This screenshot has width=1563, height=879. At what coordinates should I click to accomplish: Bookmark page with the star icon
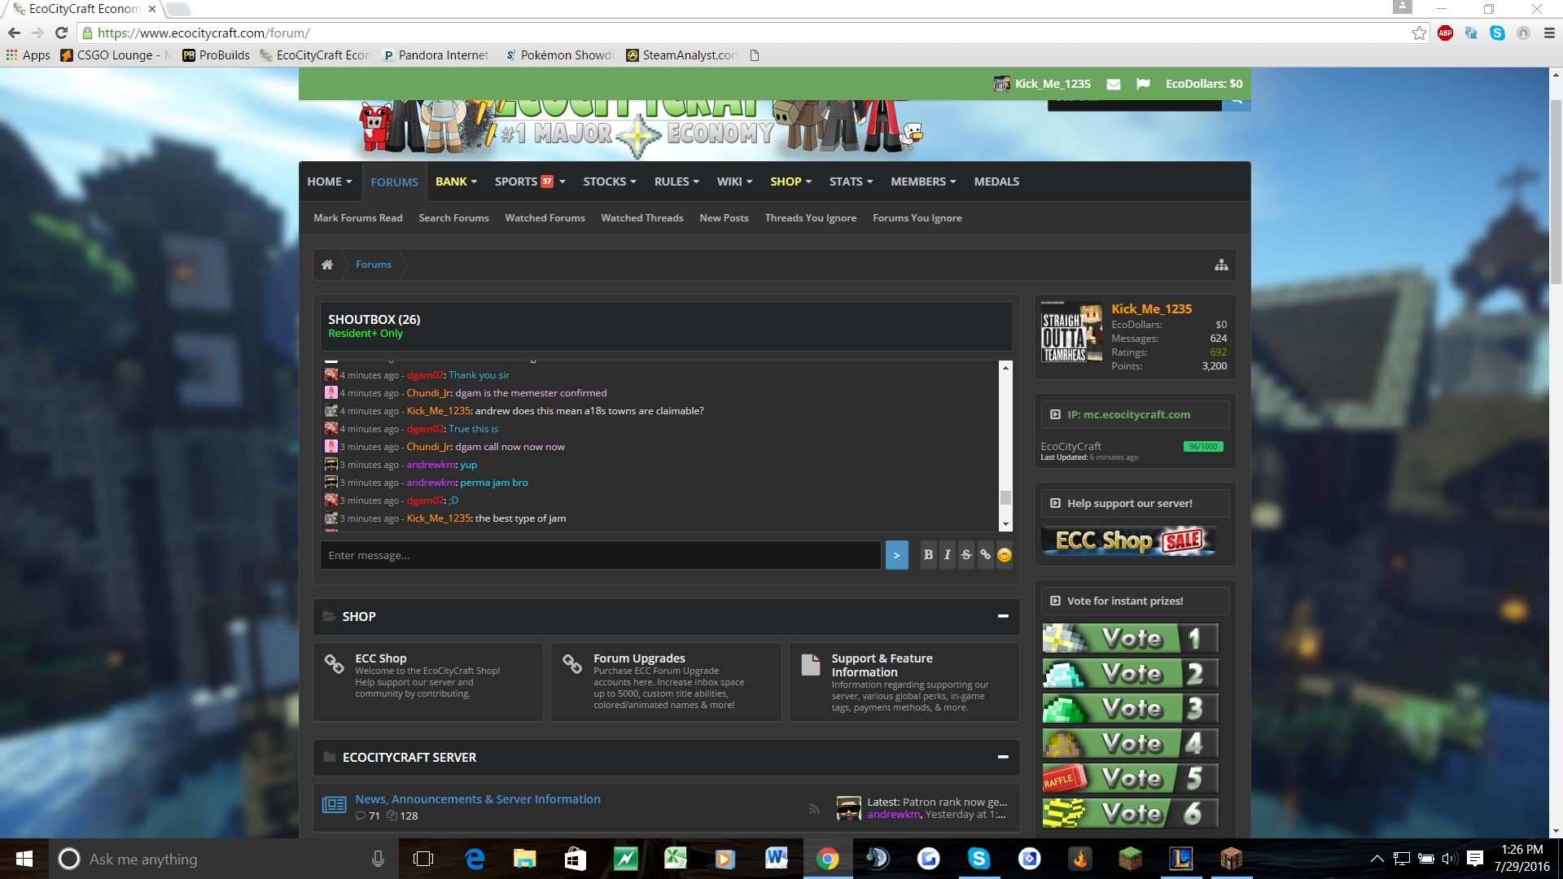pyautogui.click(x=1419, y=33)
